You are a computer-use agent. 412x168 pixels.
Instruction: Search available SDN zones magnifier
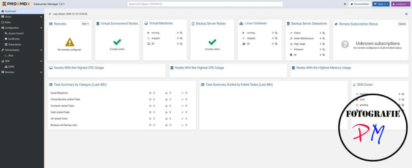[403, 94]
